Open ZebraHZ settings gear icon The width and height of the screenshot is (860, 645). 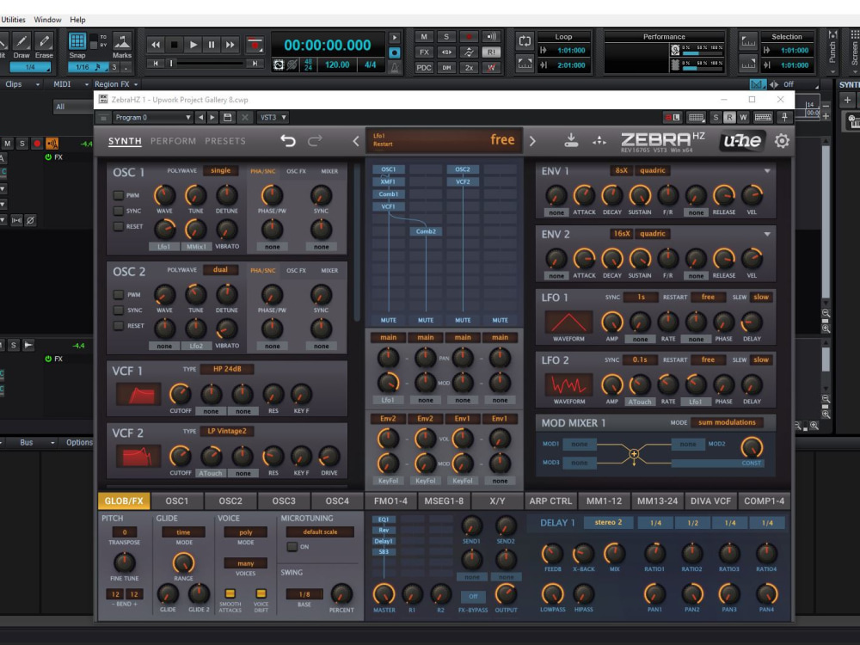(x=782, y=141)
